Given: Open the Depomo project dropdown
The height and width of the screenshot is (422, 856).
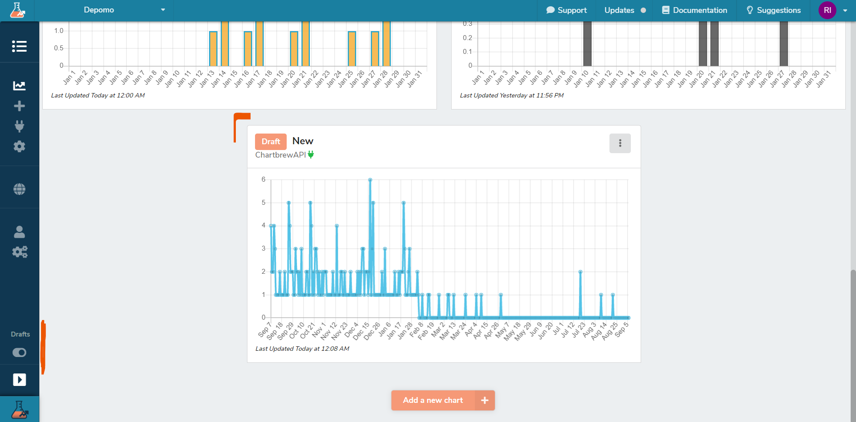Looking at the screenshot, I should [x=124, y=10].
